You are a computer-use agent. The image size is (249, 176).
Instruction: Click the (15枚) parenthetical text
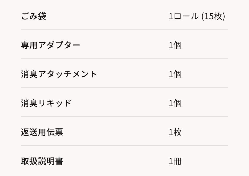pos(213,16)
